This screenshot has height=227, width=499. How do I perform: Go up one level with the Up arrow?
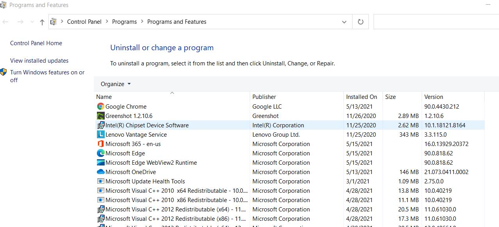coord(42,22)
